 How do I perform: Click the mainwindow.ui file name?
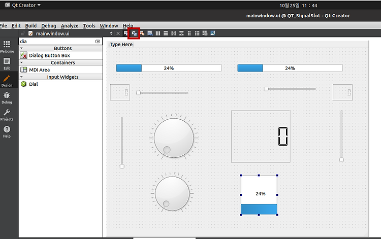(52, 33)
